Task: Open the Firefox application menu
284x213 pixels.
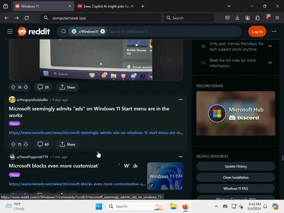Action: tap(277, 18)
